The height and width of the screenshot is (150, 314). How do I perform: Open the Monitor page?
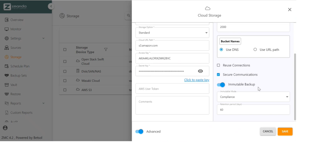(16, 29)
